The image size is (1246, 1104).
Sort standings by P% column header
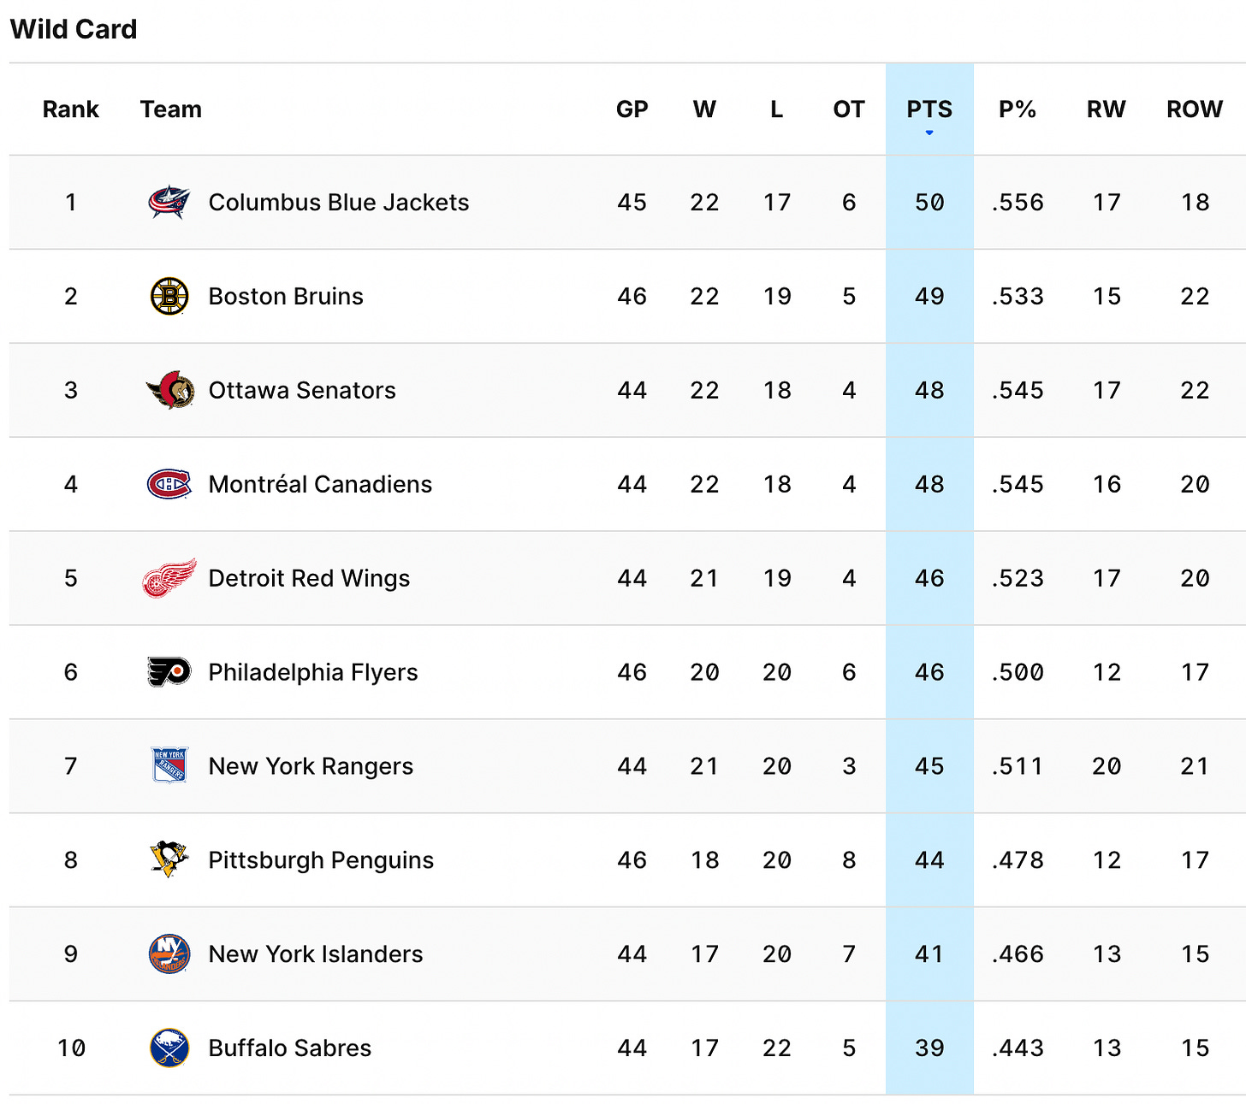pos(1018,109)
